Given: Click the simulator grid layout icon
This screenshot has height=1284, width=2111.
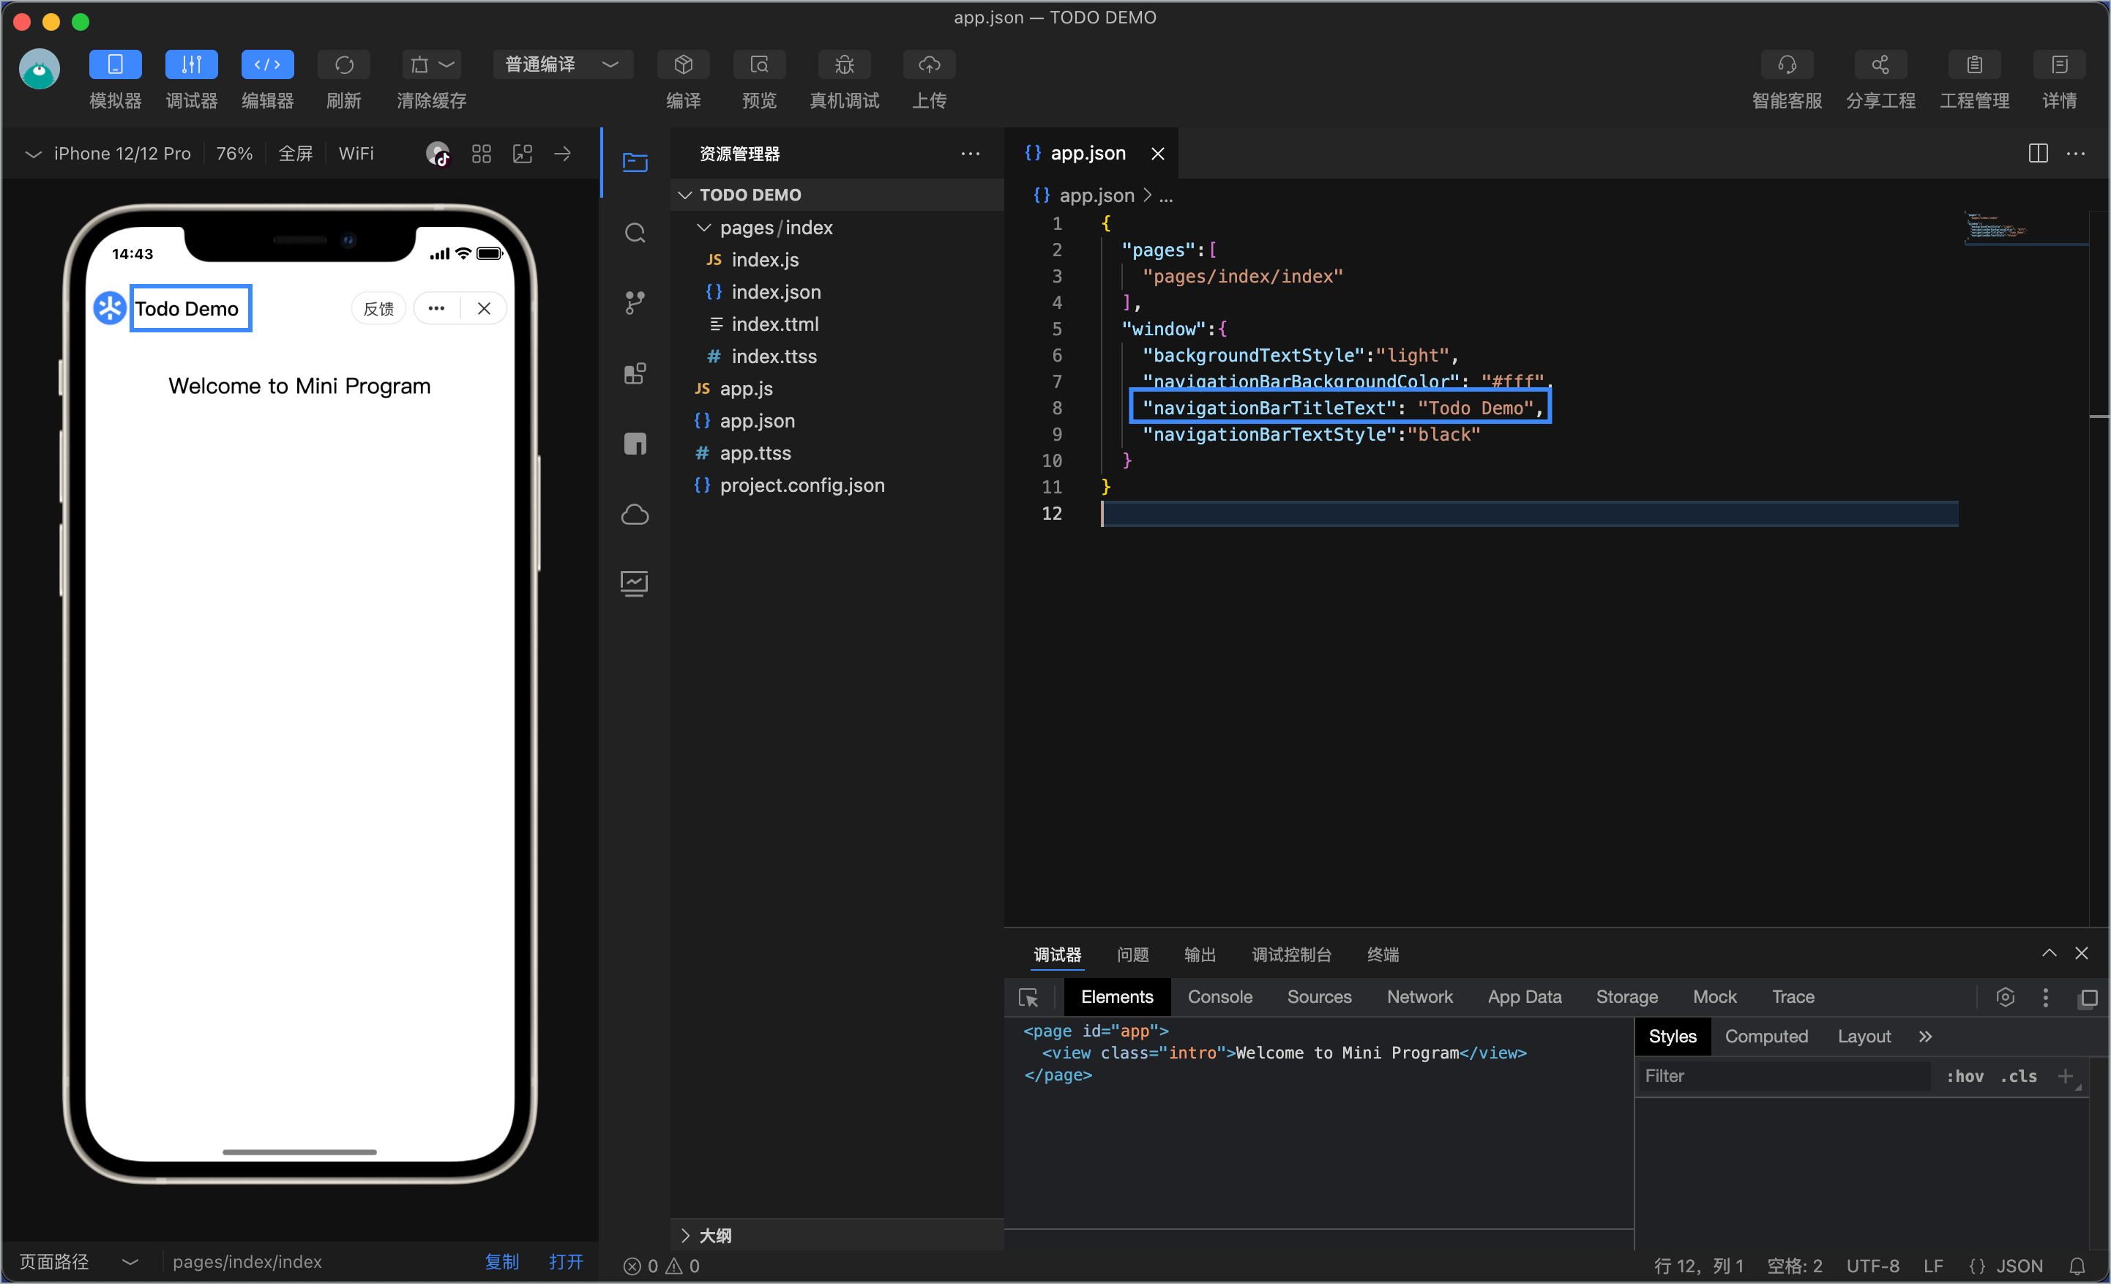Looking at the screenshot, I should (x=482, y=154).
